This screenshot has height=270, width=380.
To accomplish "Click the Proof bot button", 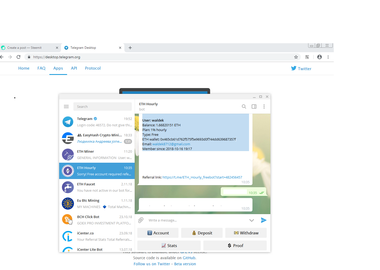I will pyautogui.click(x=235, y=245).
